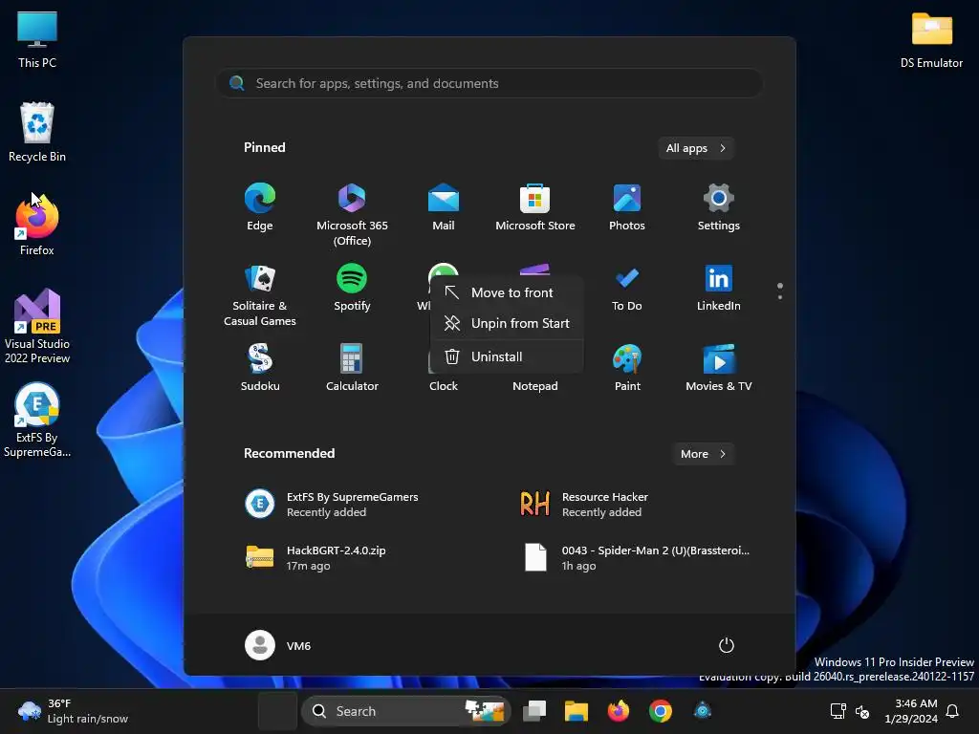Click the Start menu search field
Viewport: 979px width, 734px height.
tap(489, 84)
